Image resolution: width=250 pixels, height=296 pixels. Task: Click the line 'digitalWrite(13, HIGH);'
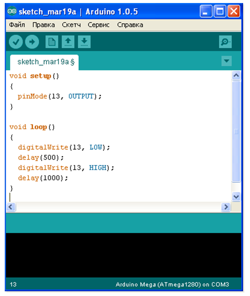(66, 168)
